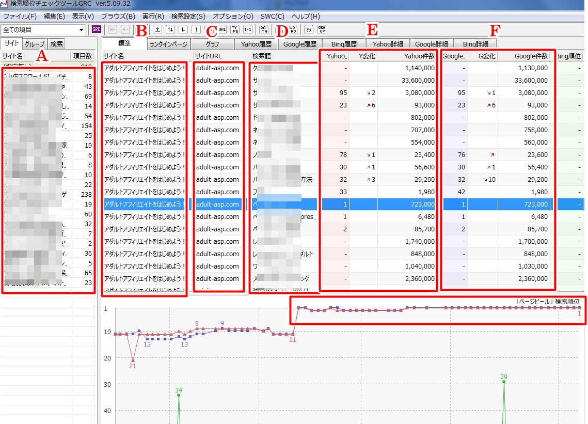Open the SWC(C) menu
The image size is (588, 424).
click(x=273, y=16)
